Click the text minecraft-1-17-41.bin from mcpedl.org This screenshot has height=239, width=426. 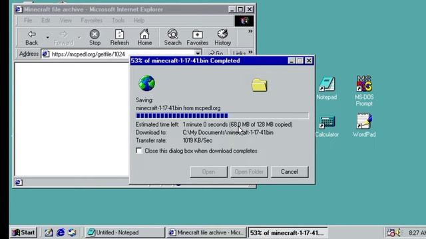pos(178,108)
